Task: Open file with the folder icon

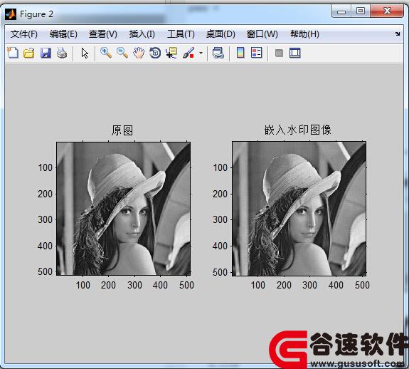Action: coord(29,53)
